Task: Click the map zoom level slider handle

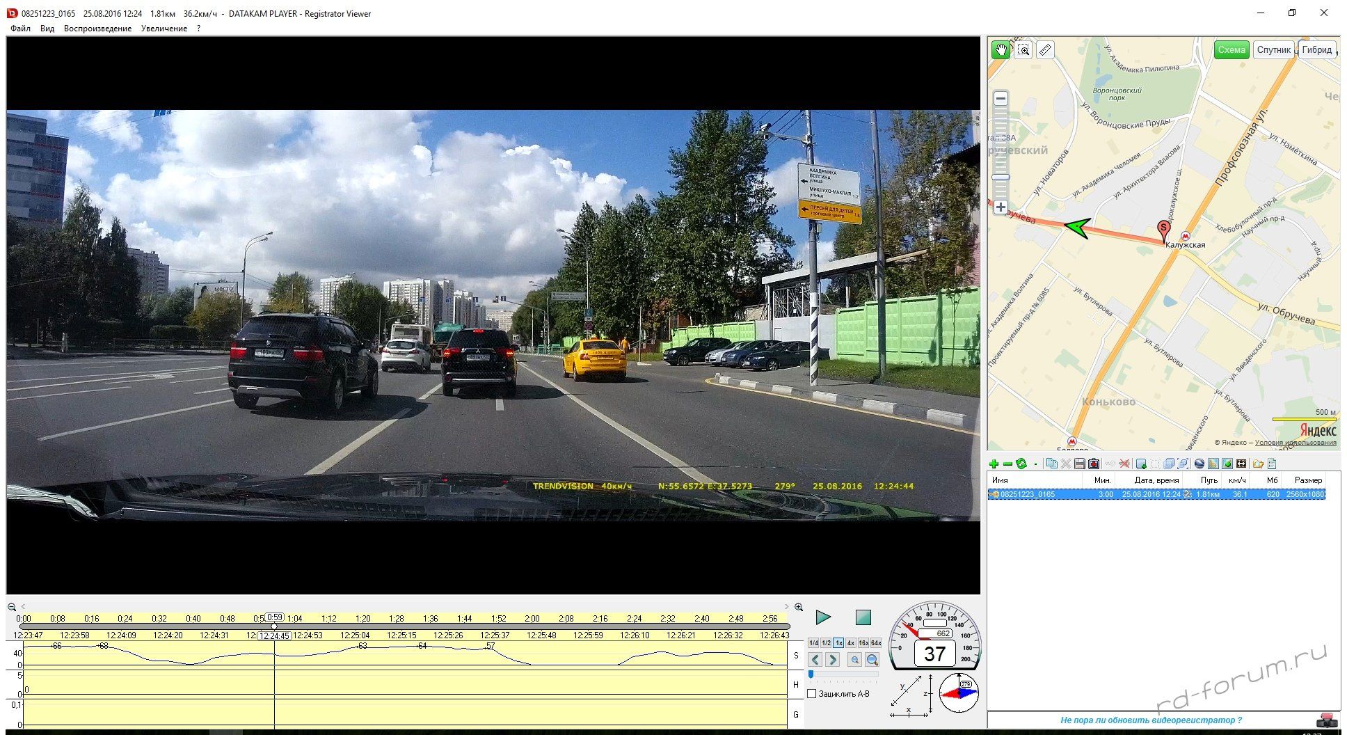Action: (1001, 177)
